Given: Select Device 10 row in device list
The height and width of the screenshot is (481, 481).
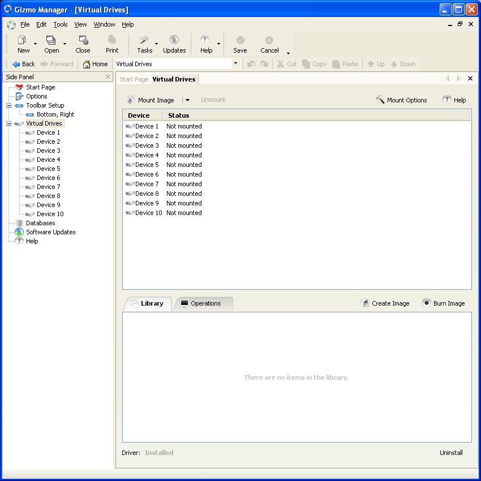Looking at the screenshot, I should [x=297, y=213].
